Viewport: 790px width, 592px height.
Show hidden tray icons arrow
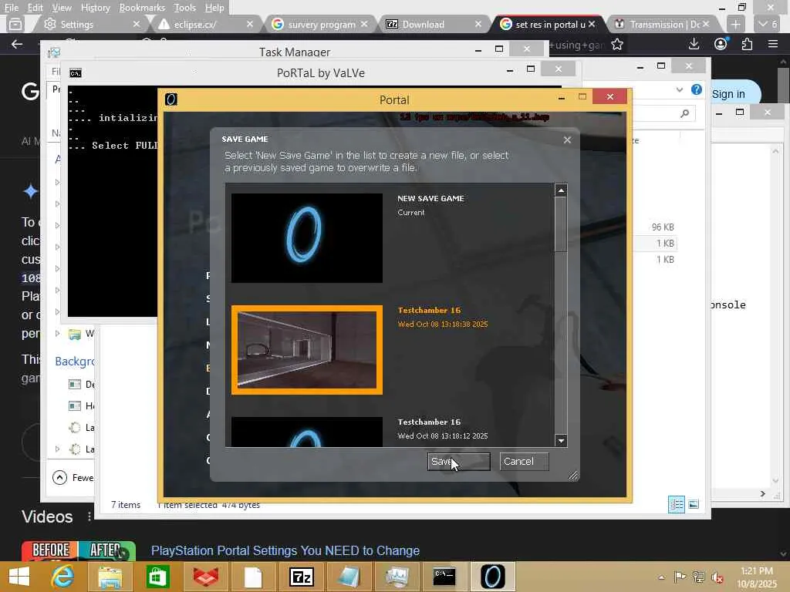(x=661, y=577)
